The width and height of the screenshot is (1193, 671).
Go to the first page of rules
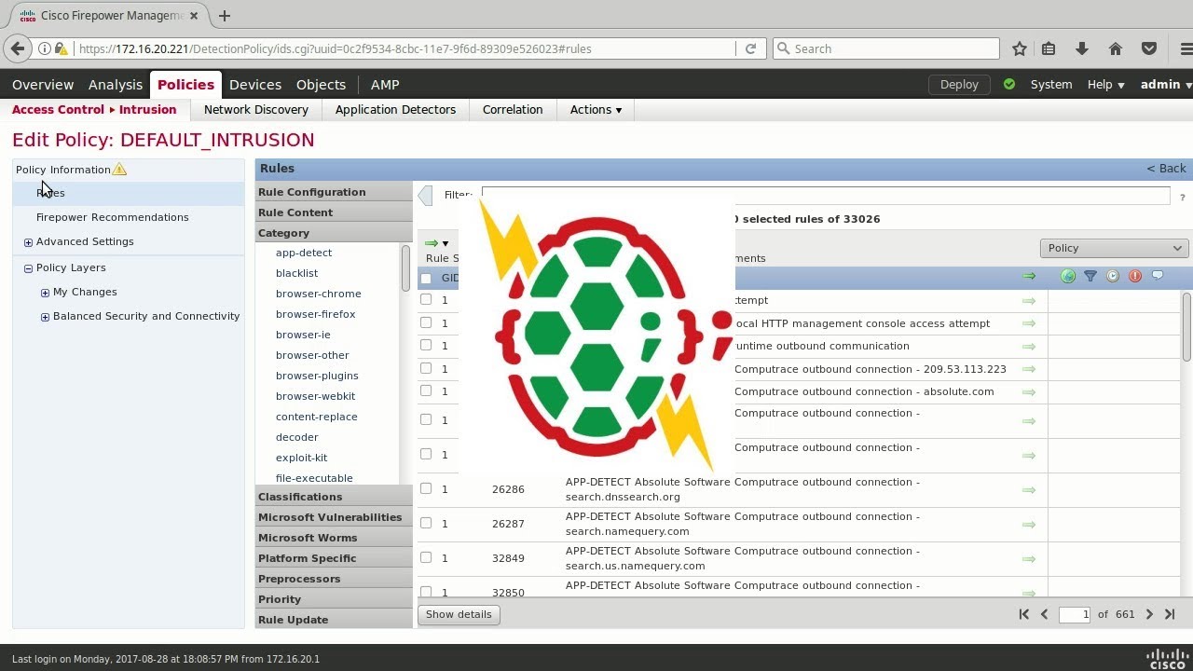[1023, 614]
